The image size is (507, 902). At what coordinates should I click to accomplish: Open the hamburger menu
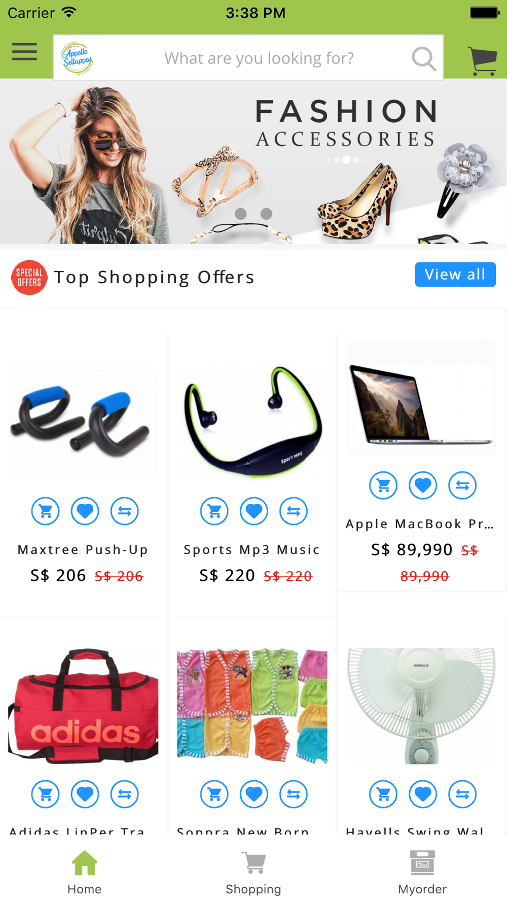click(25, 52)
